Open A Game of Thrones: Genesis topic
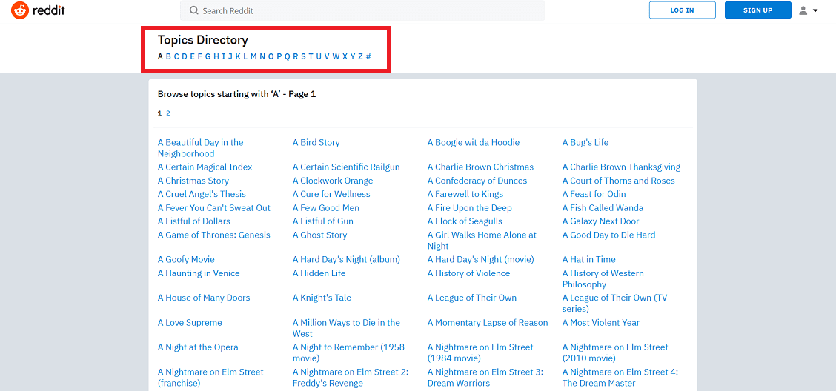 (x=213, y=235)
